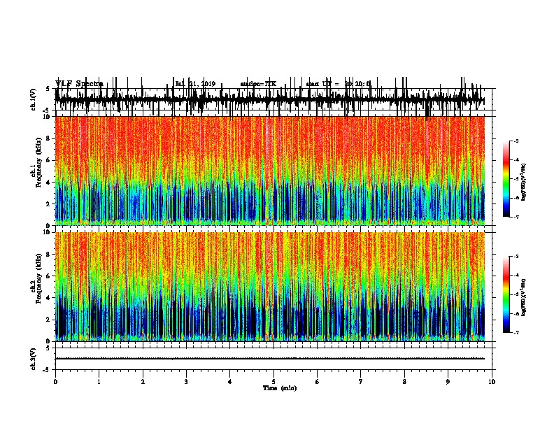Click the log(PSD) label beside ch.2 color bar
This screenshot has height=428, width=554.
[x=524, y=298]
